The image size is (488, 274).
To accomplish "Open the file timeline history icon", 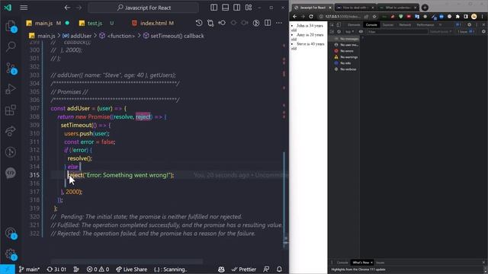I will click(x=199, y=23).
